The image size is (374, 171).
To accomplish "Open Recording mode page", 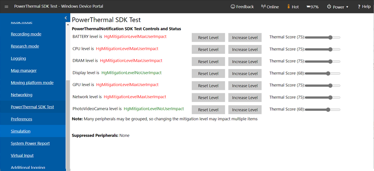I will tap(26, 34).
